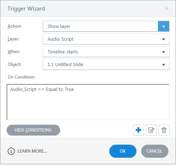Viewport: 176px width, 165px height.
Task: Click Hide Conditions button
Action: pos(33,130)
